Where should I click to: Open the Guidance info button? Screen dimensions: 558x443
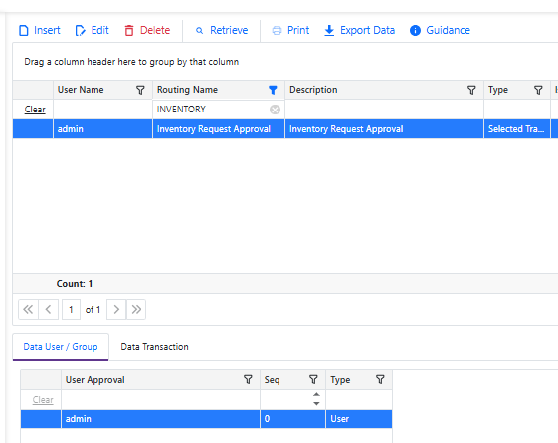click(440, 30)
